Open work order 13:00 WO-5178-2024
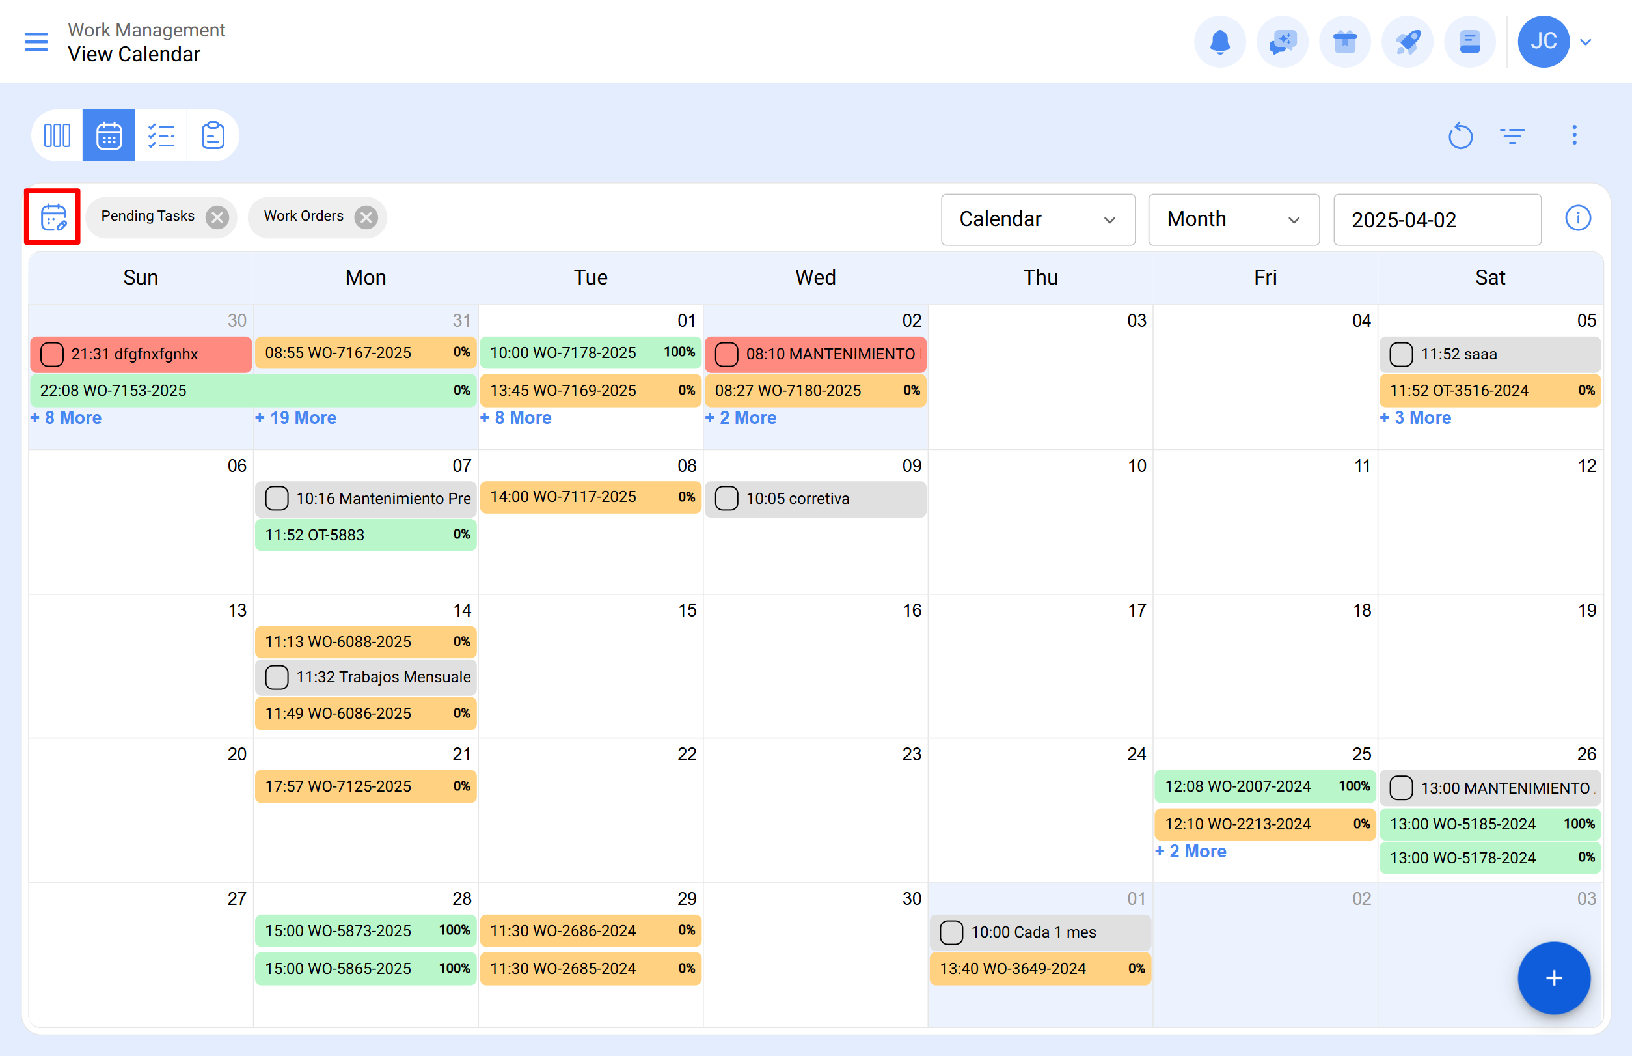Viewport: 1632px width, 1056px height. pos(1490,858)
